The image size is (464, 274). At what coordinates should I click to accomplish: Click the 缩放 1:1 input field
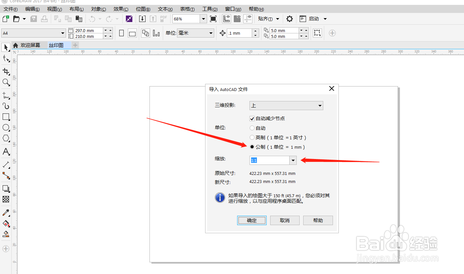click(x=270, y=160)
